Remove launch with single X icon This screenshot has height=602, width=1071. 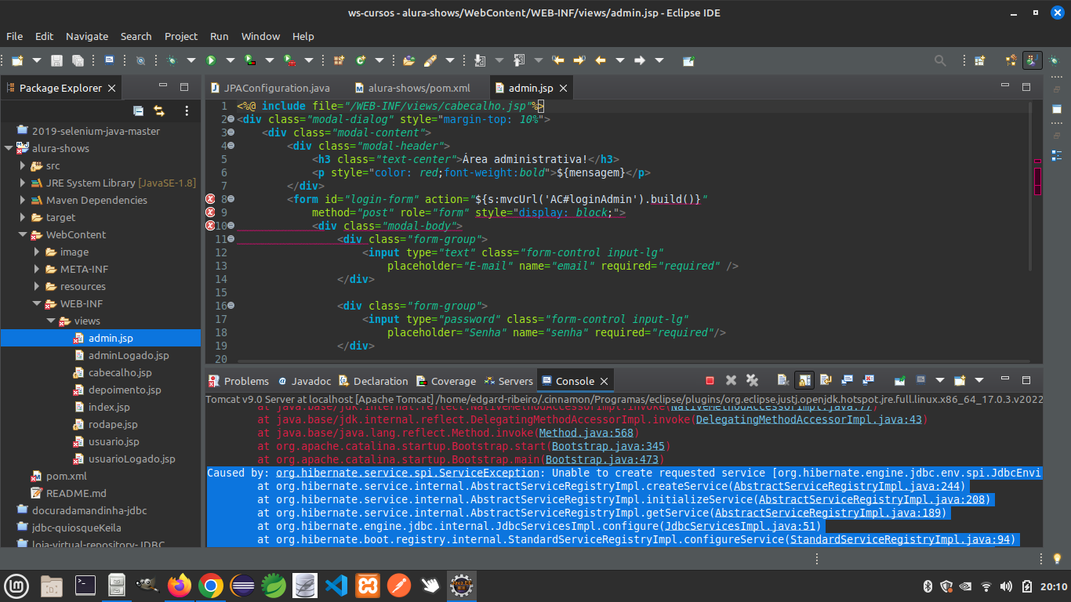tap(731, 380)
